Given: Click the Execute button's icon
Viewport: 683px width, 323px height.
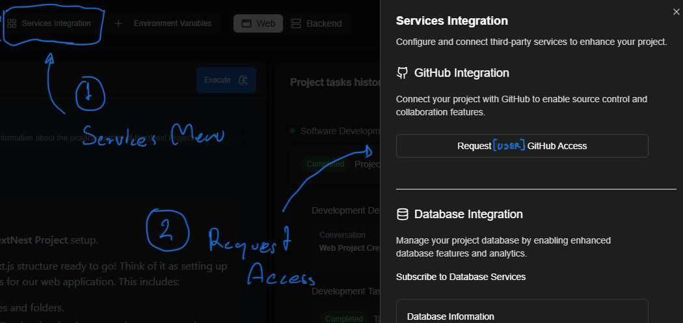Looking at the screenshot, I should tap(243, 79).
